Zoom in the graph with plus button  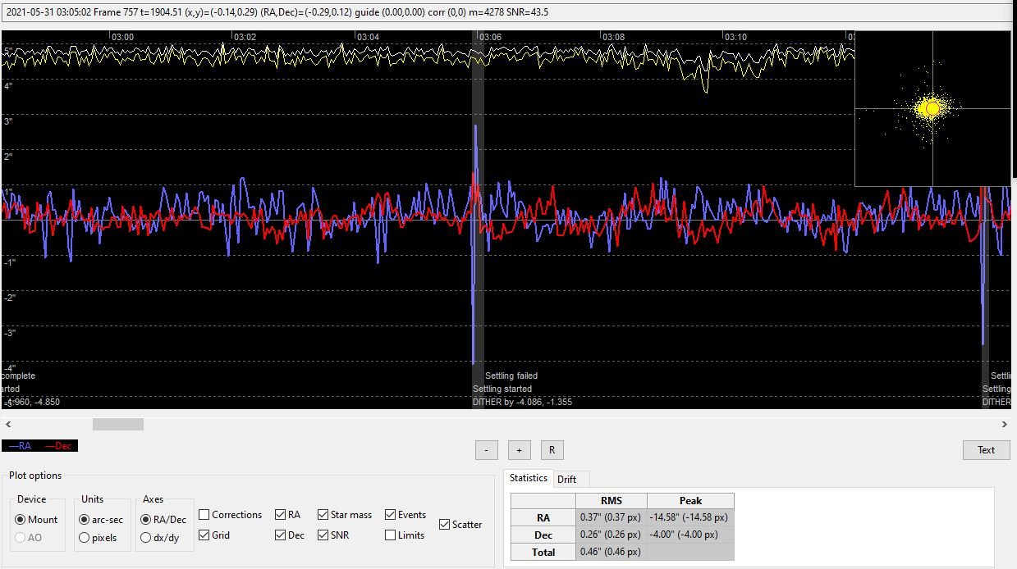pyautogui.click(x=519, y=450)
